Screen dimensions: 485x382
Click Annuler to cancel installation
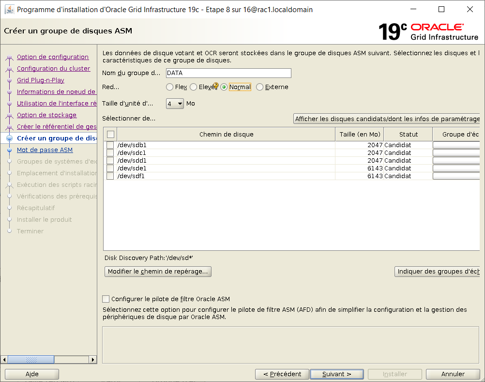[453, 374]
